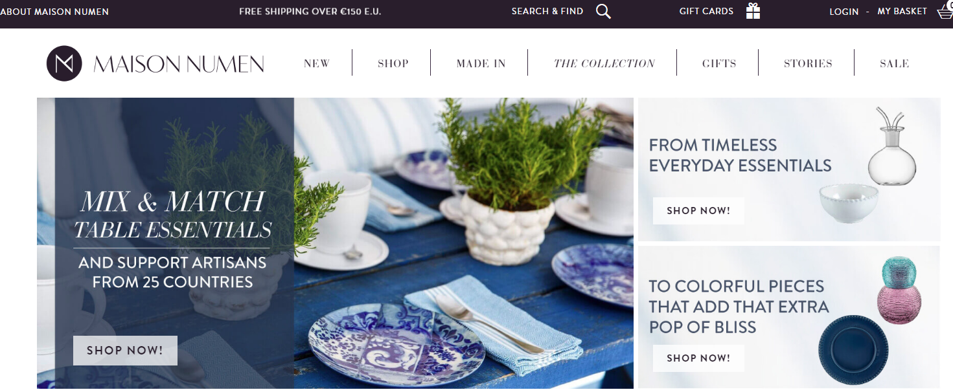Go to the GIFTS section
953x392 pixels.
point(719,63)
